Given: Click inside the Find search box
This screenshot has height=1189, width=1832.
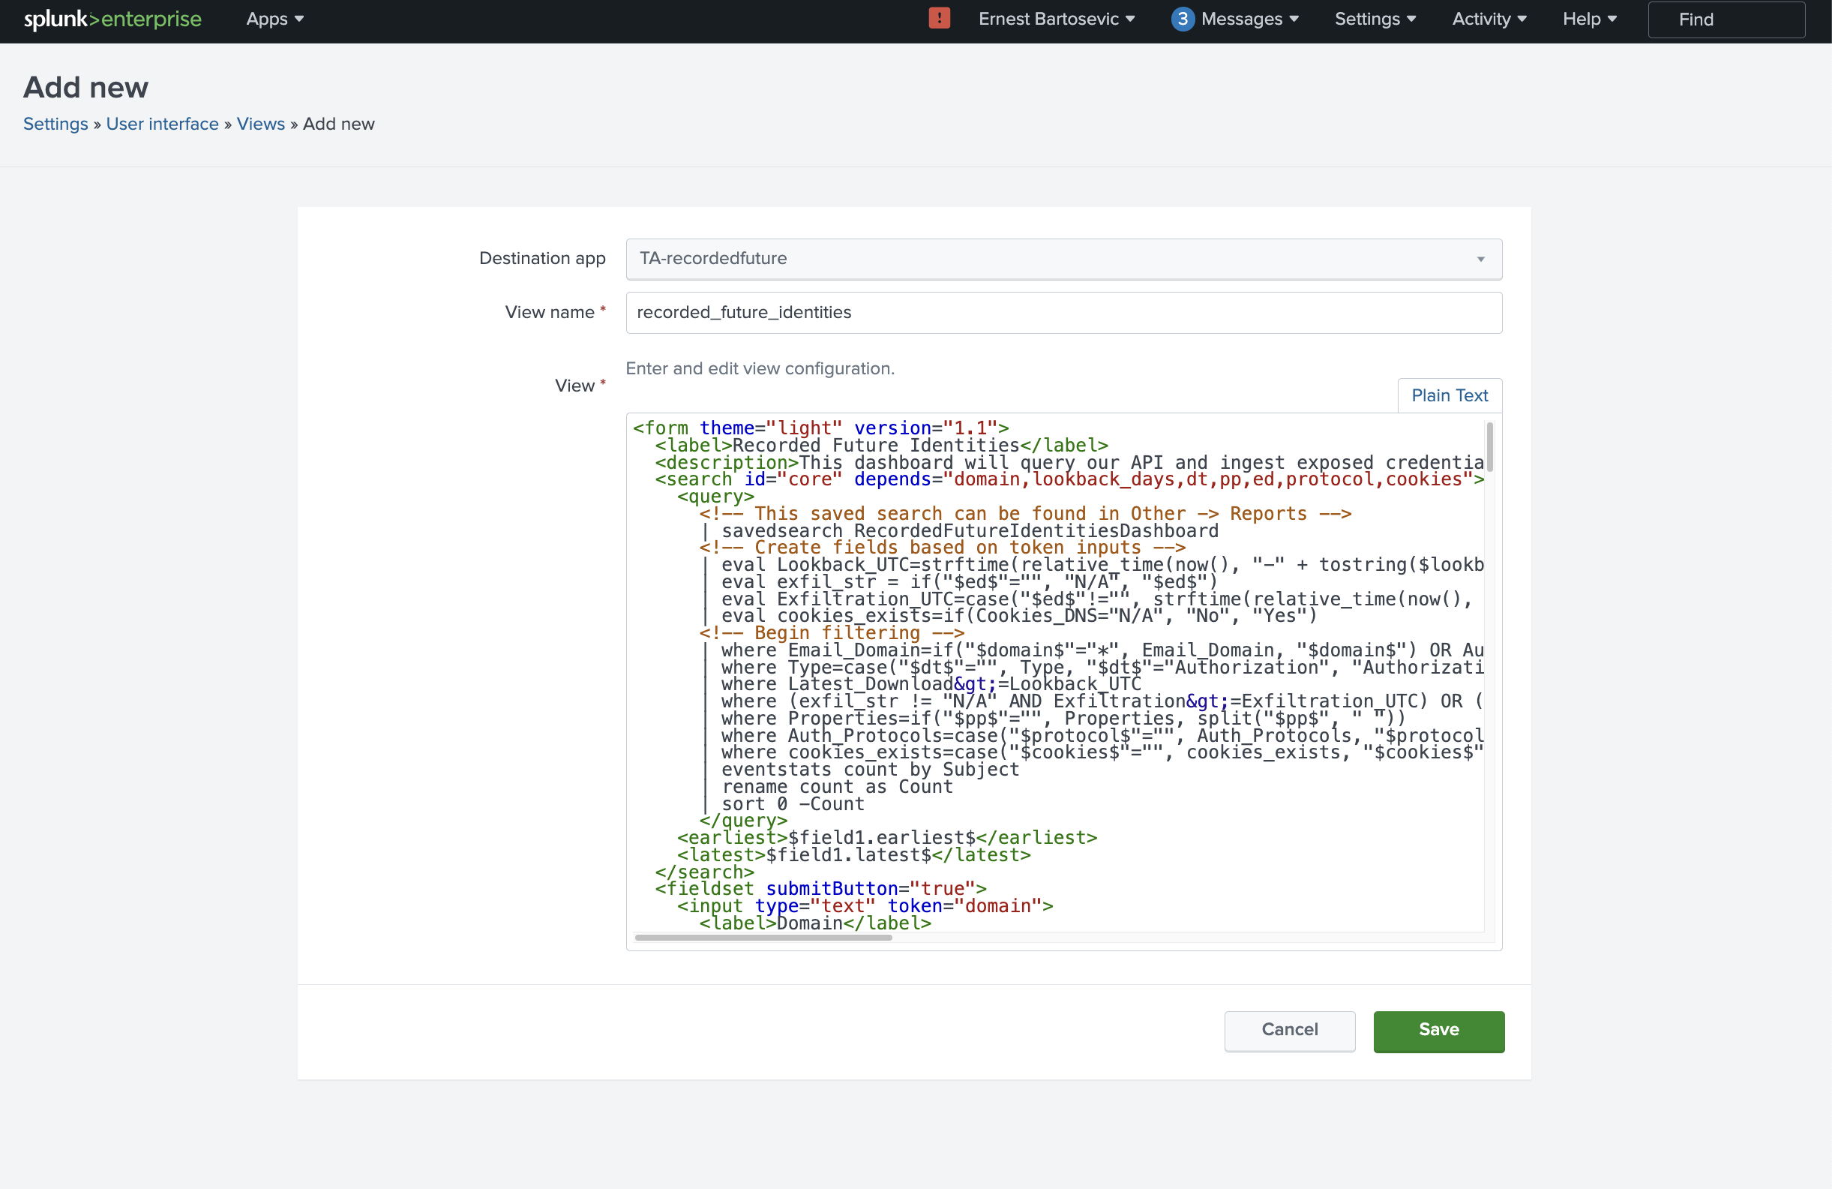Looking at the screenshot, I should click(1726, 20).
